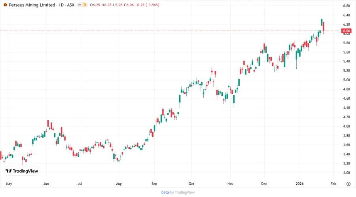Image resolution: width=356 pixels, height=197 pixels.
Task: Click the 4.40 price axis label
Action: tap(347, 108)
